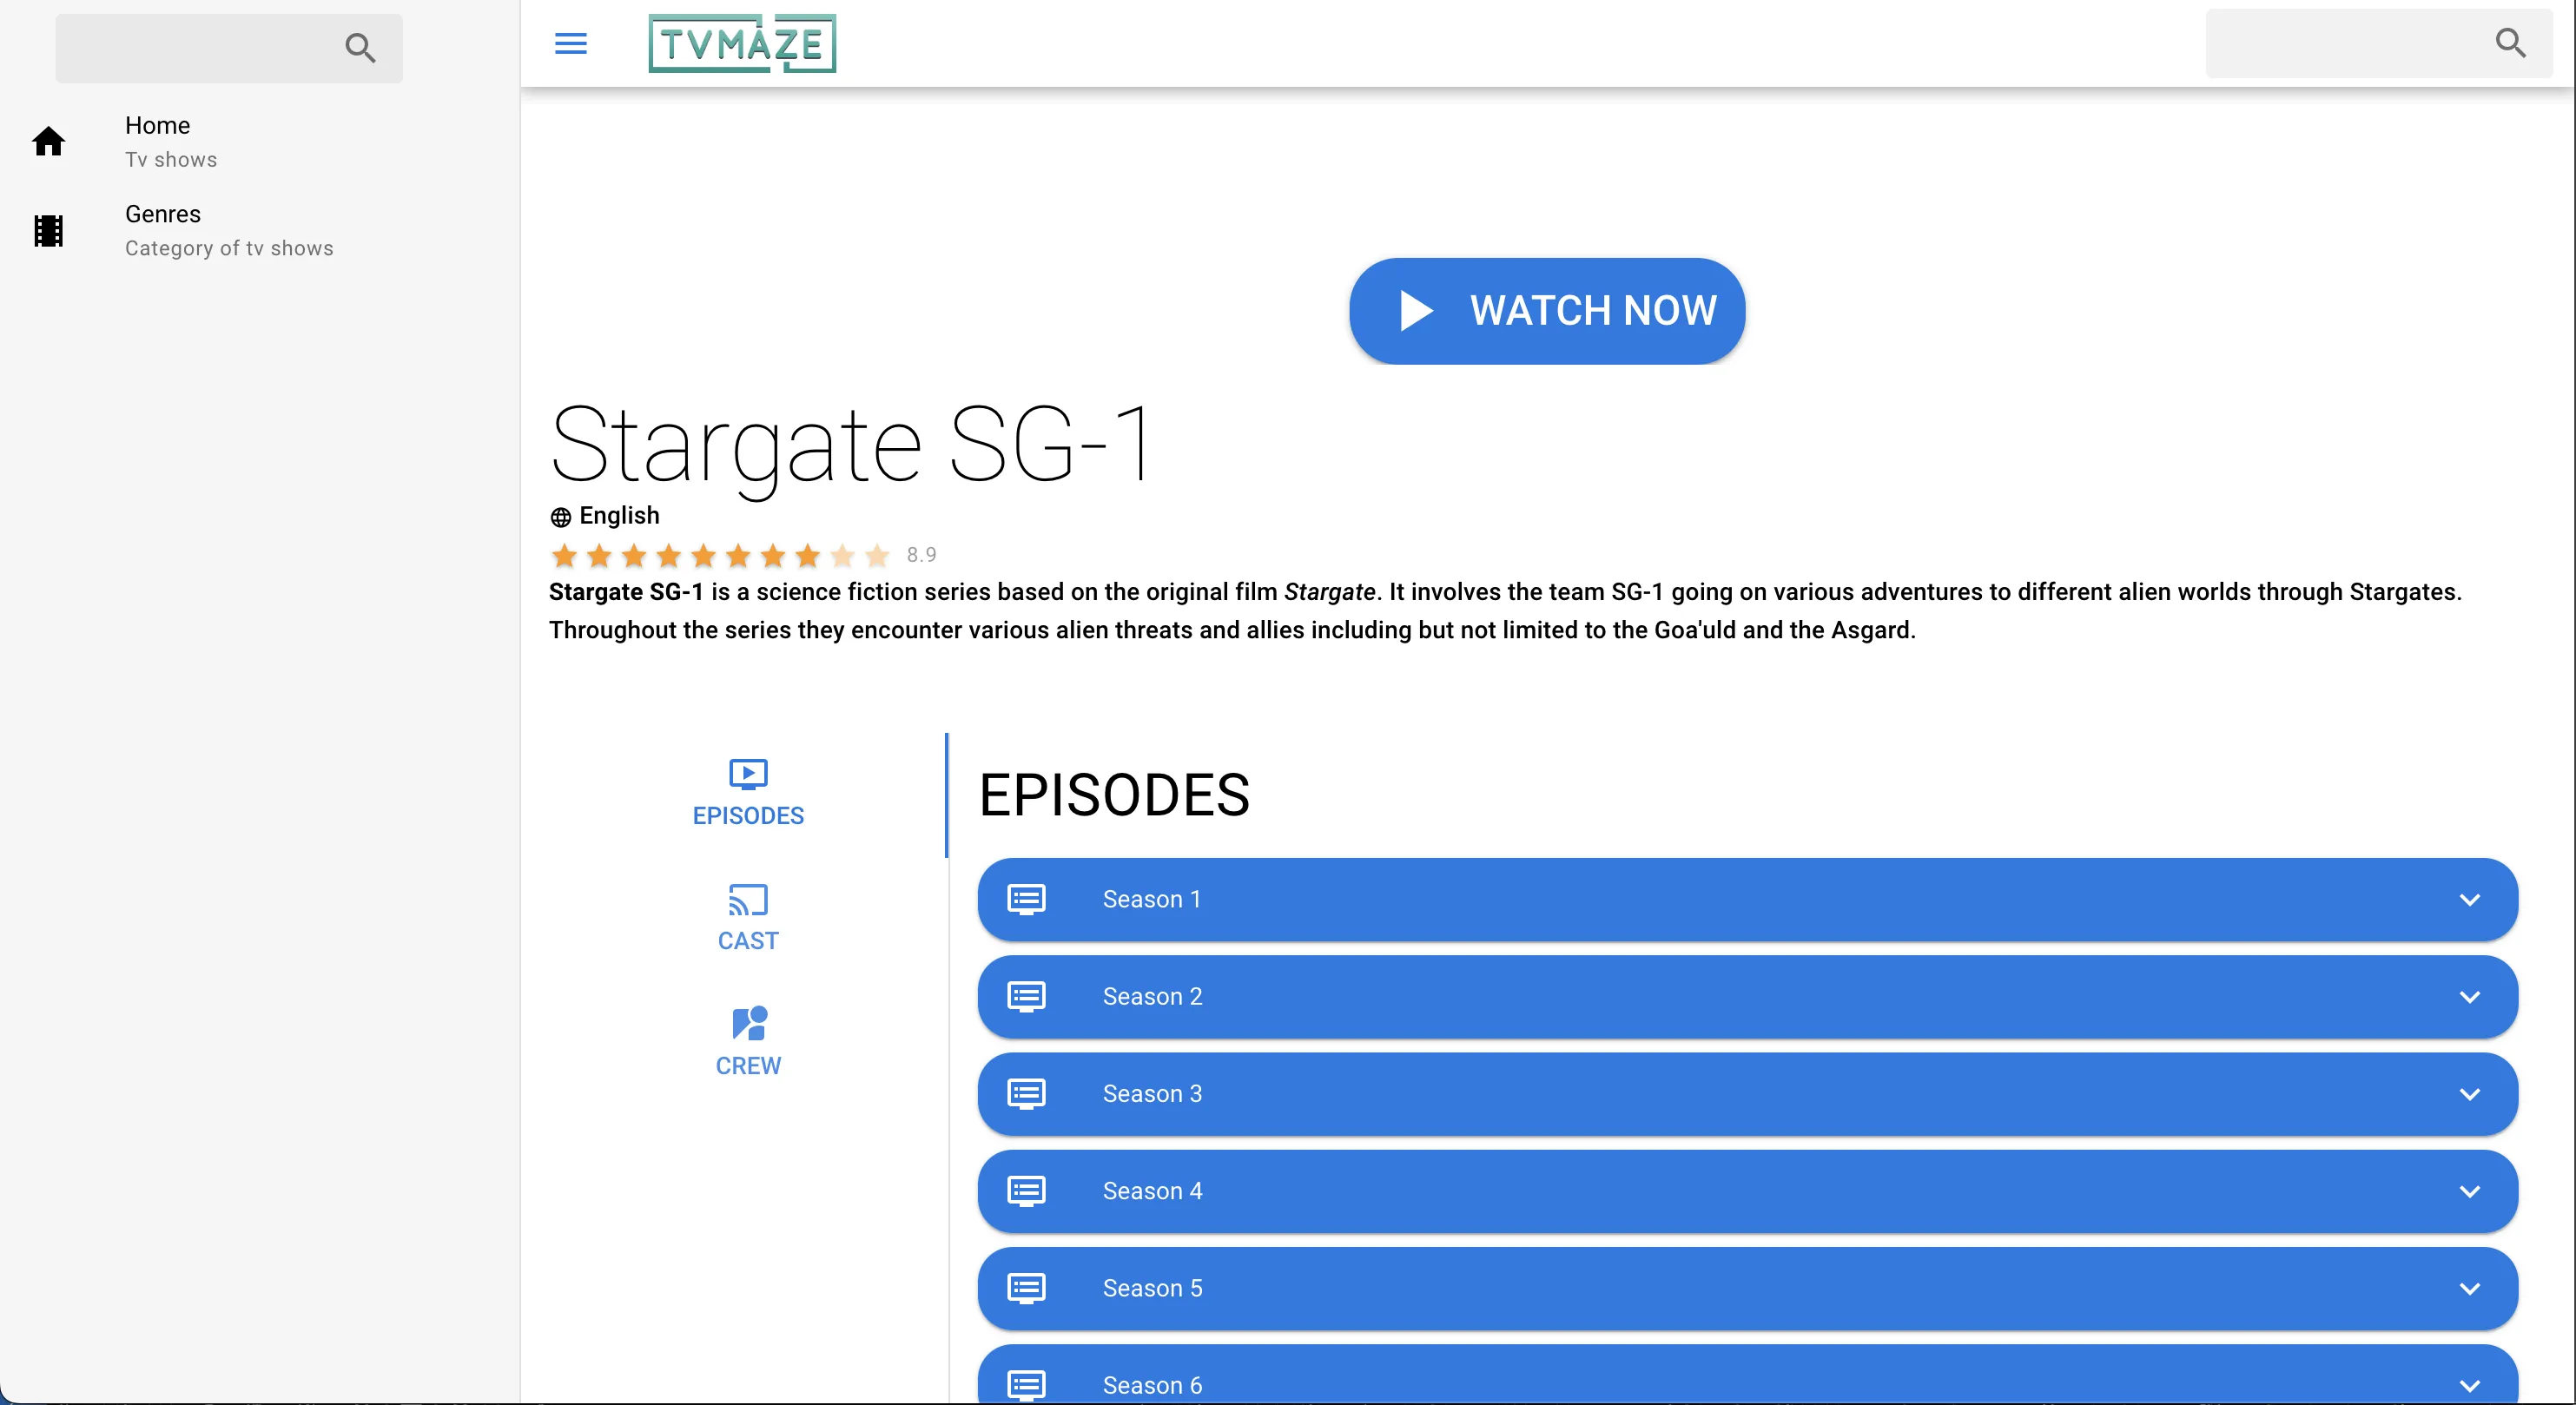Image resolution: width=2576 pixels, height=1405 pixels.
Task: Click the Cast tab cast icon
Action: pyautogui.click(x=748, y=900)
